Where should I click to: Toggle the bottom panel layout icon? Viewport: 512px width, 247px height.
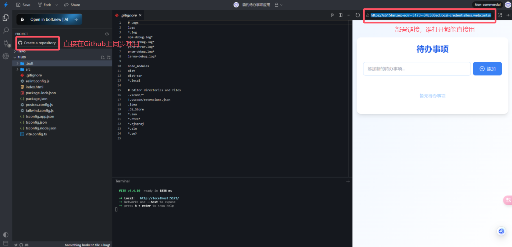point(6,243)
